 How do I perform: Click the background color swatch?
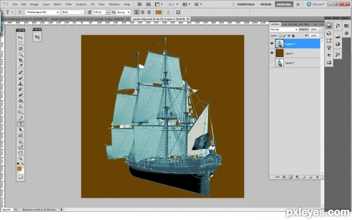[x=22, y=171]
